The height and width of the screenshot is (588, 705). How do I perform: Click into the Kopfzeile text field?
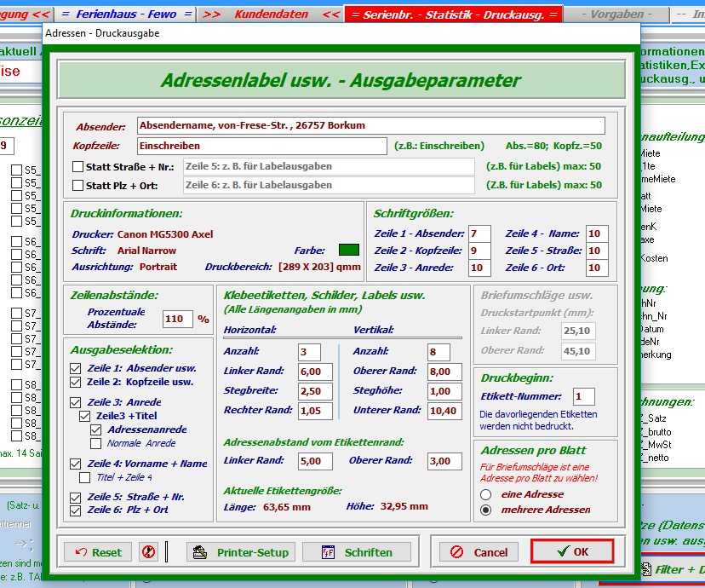(x=262, y=146)
